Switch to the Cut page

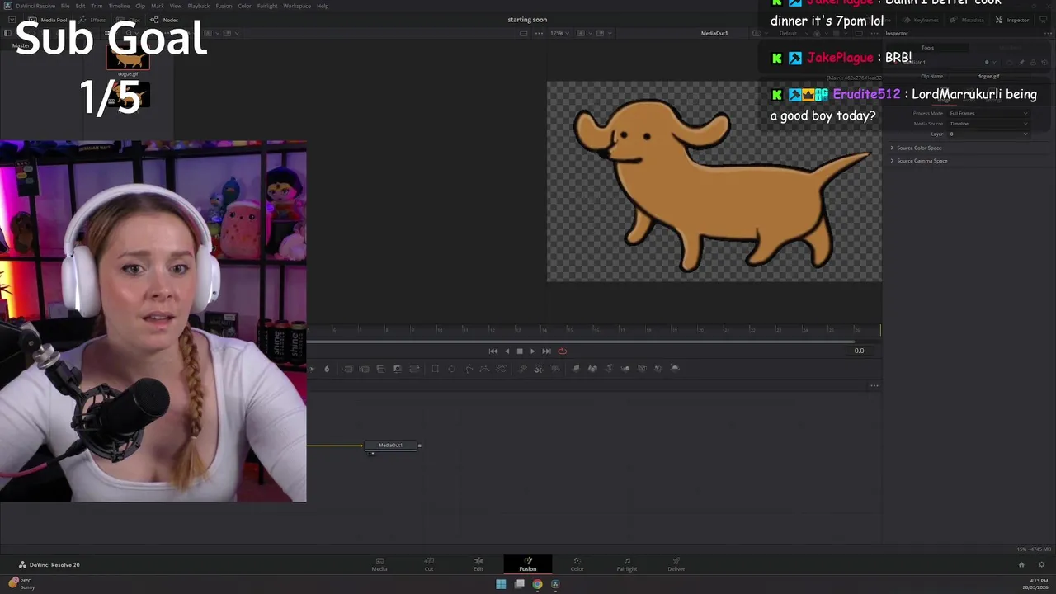point(429,564)
